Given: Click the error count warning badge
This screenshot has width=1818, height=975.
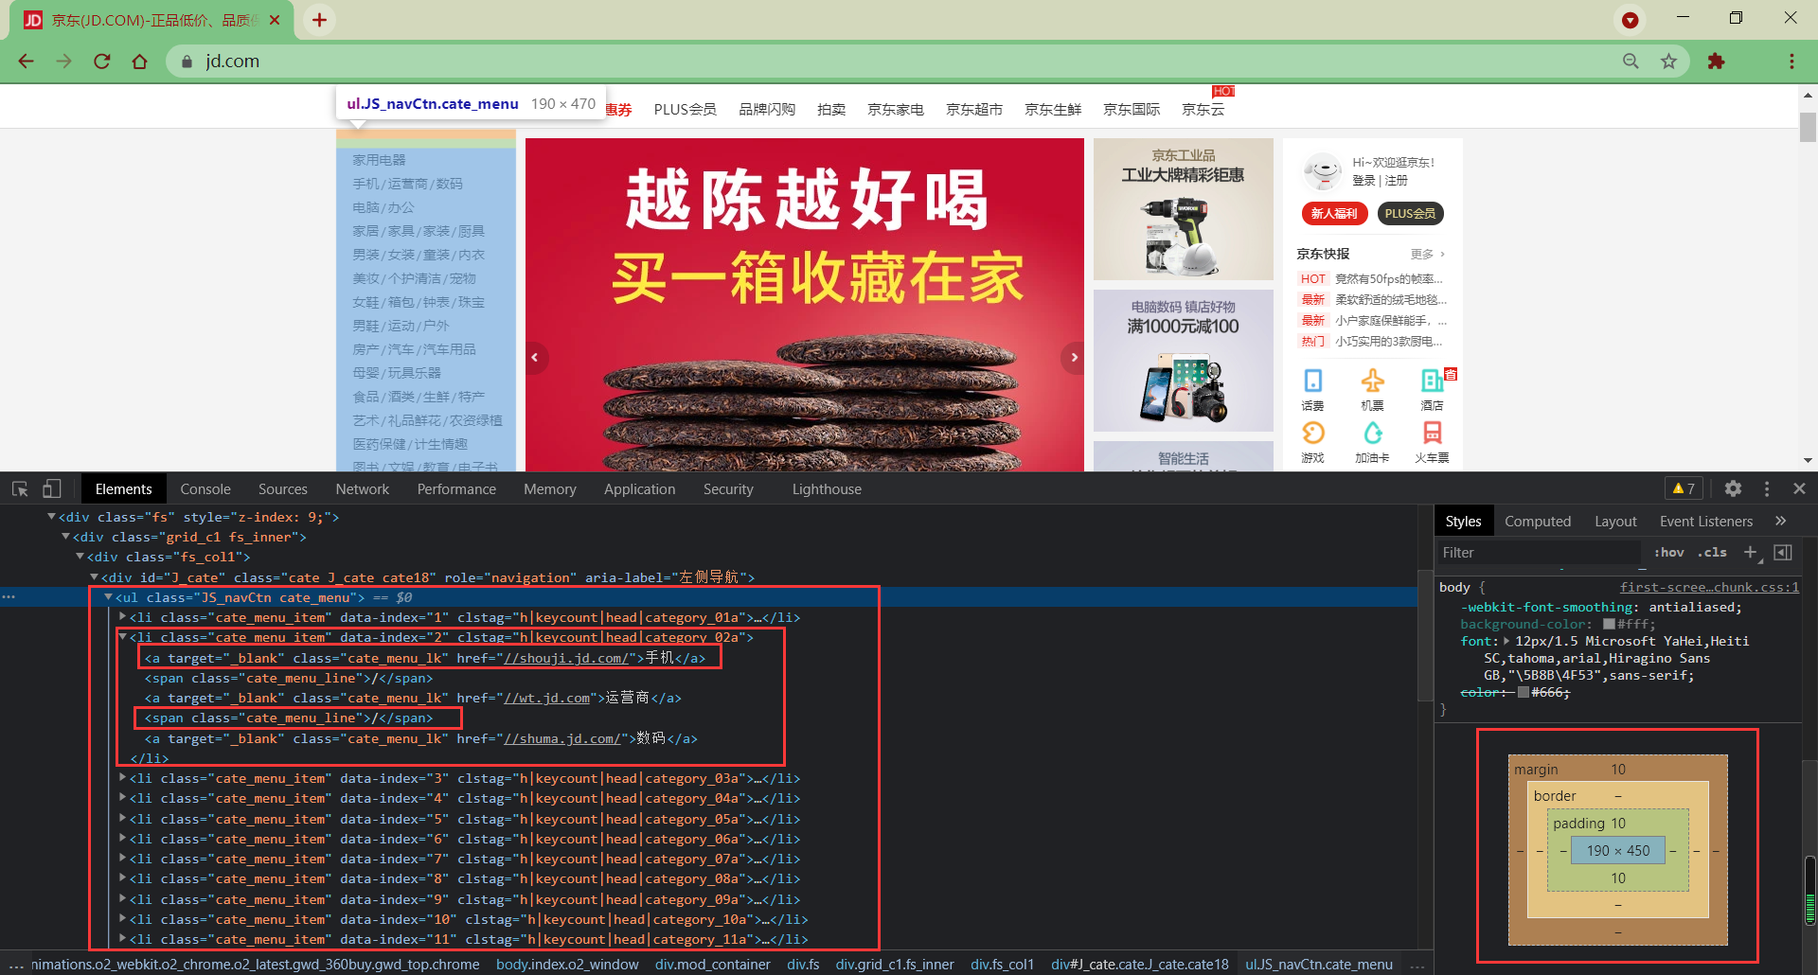Looking at the screenshot, I should 1684,487.
